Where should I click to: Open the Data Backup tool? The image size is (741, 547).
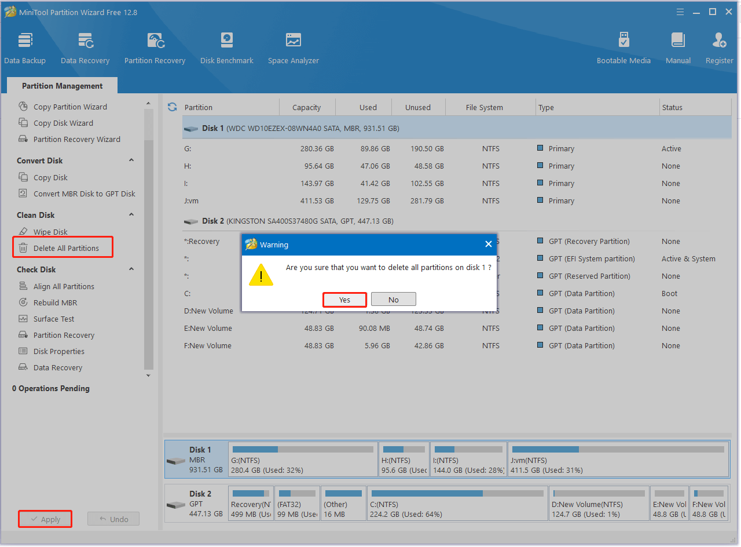[25, 49]
